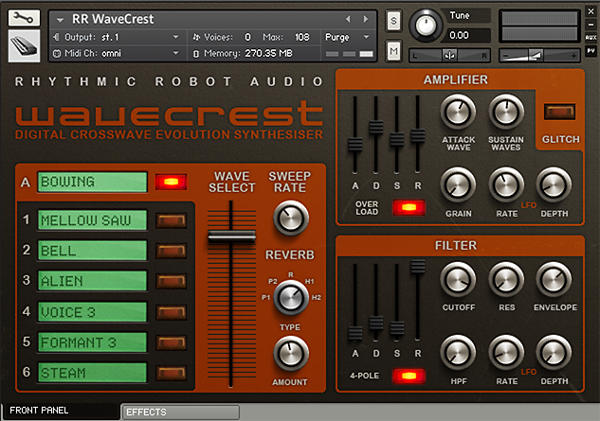The image size is (600, 421).
Task: Click the Filter Sustain slider
Action: tap(397, 327)
